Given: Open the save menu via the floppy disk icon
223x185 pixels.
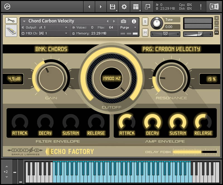Looking at the screenshot, I should (x=113, y=6).
